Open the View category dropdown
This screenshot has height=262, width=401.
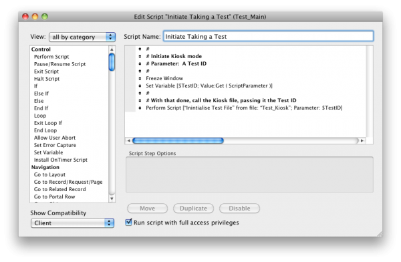[x=82, y=37]
